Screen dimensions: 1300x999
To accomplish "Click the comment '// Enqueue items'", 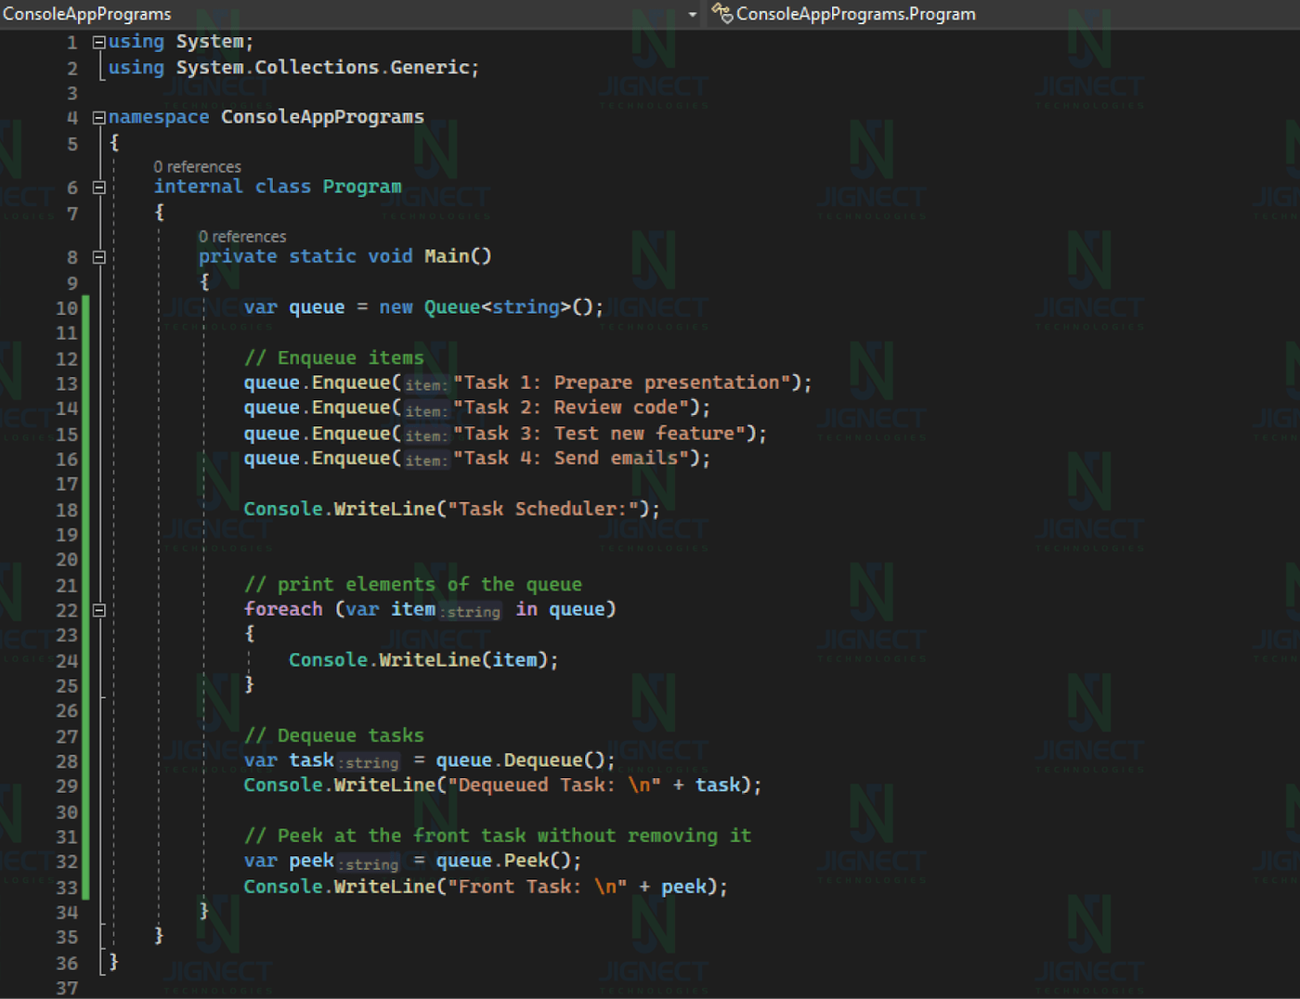I will coord(333,358).
